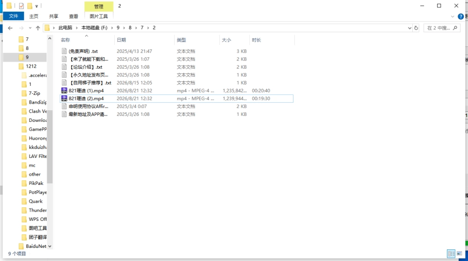Select the 【论坛介绍】.txt file icon
Screen dimensions: 468x261
(64, 67)
